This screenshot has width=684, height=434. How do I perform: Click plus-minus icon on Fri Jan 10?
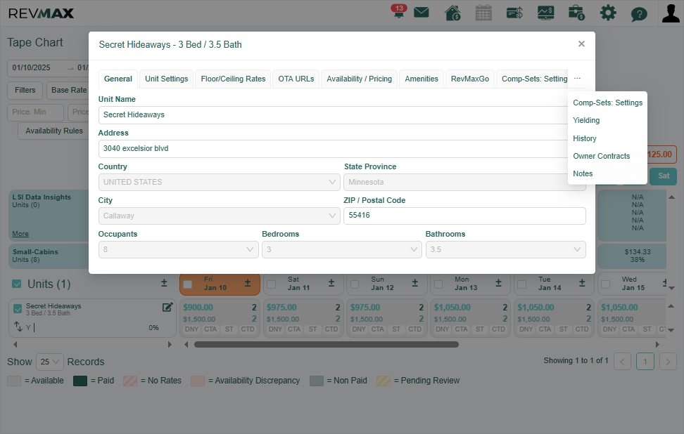(247, 283)
